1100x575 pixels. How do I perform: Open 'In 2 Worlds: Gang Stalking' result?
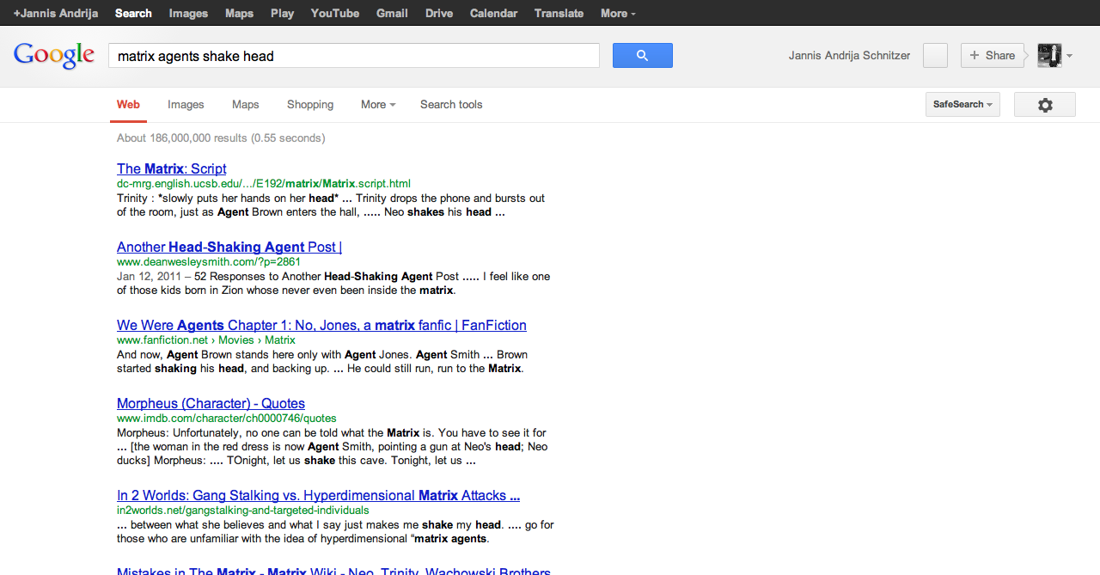click(318, 495)
